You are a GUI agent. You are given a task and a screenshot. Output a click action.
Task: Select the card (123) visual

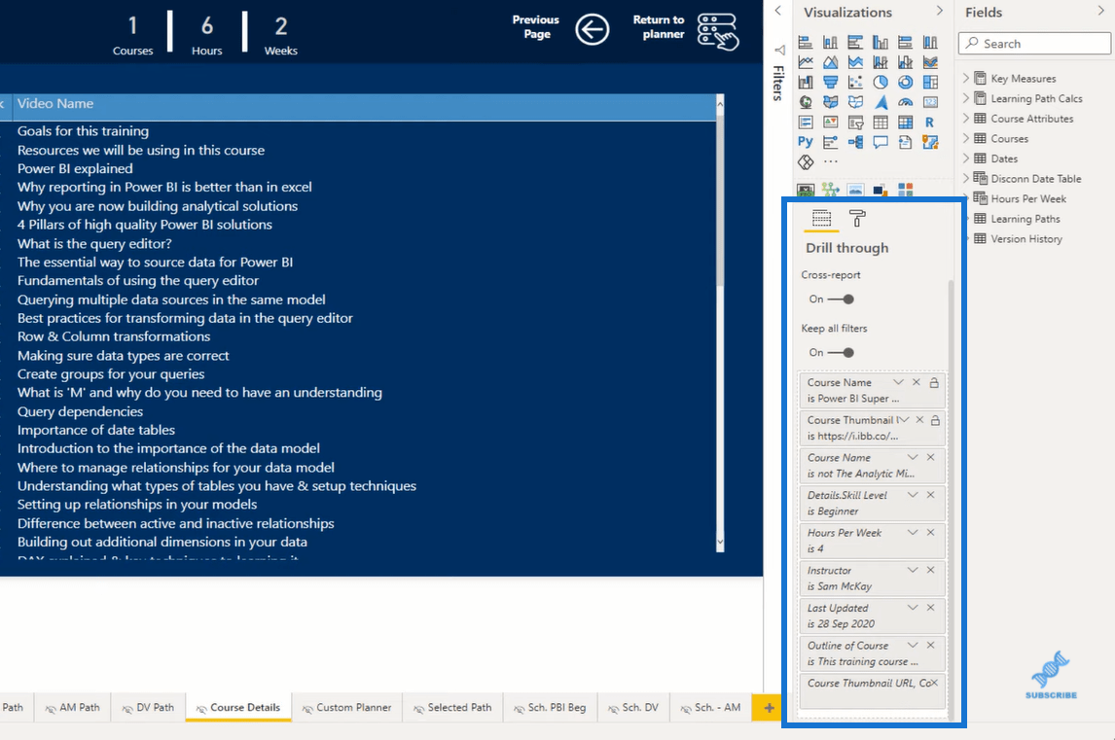(x=930, y=102)
